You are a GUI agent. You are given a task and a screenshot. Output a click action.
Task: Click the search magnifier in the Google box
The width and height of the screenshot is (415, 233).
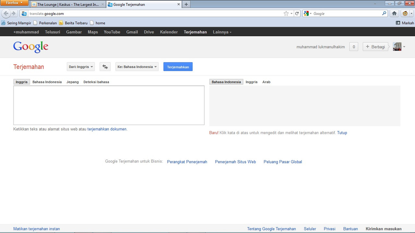(x=384, y=14)
